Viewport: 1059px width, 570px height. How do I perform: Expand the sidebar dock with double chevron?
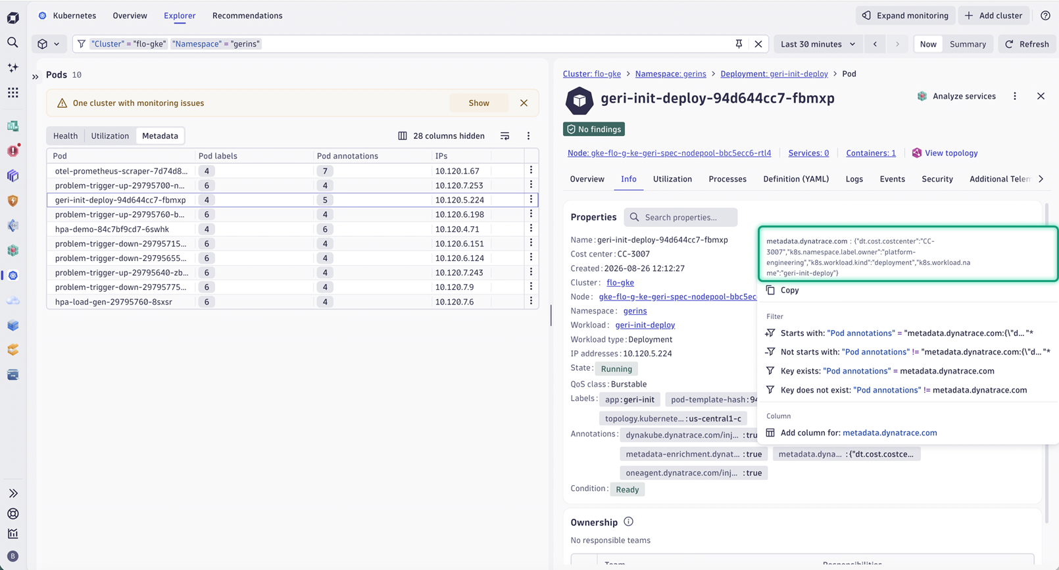tap(12, 493)
